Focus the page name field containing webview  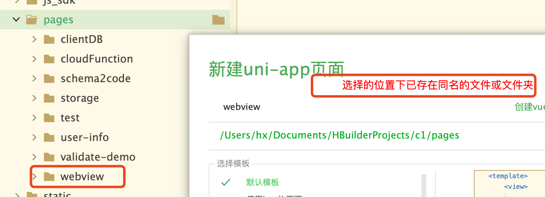(327, 107)
